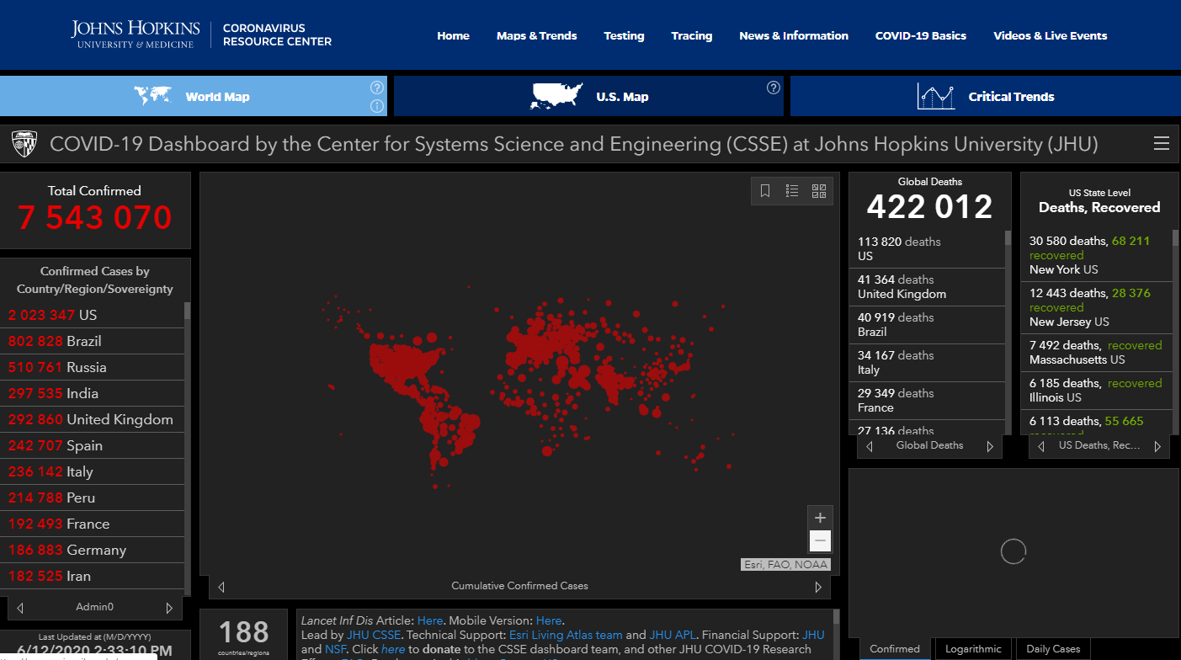1181x660 pixels.
Task: Click the World Map info circle icon
Action: click(377, 106)
